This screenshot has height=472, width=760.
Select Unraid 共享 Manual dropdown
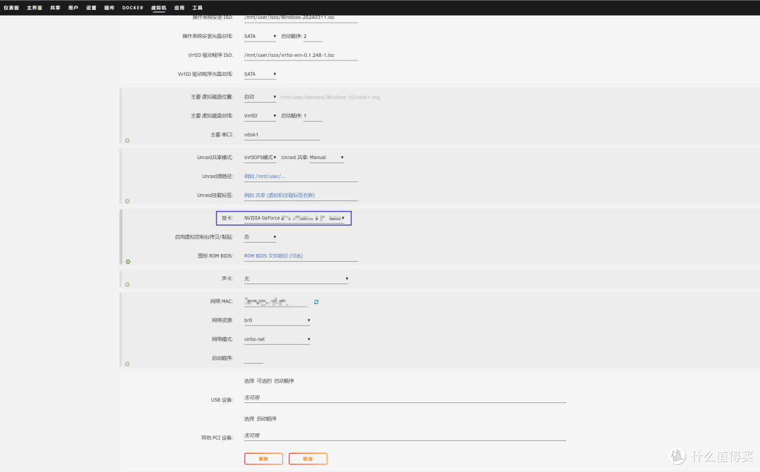[327, 158]
